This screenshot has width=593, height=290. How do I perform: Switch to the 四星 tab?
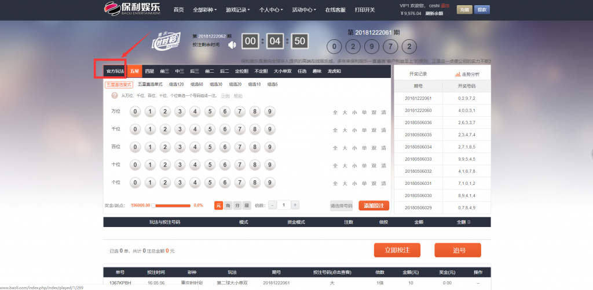click(x=149, y=71)
